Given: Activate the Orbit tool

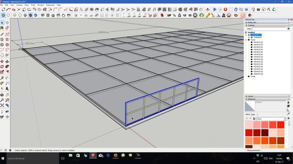Looking at the screenshot, I should click(2, 95).
